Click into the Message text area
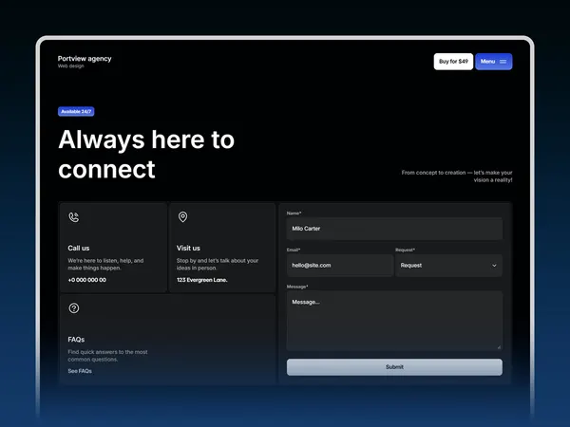This screenshot has height=427, width=570. point(394,321)
